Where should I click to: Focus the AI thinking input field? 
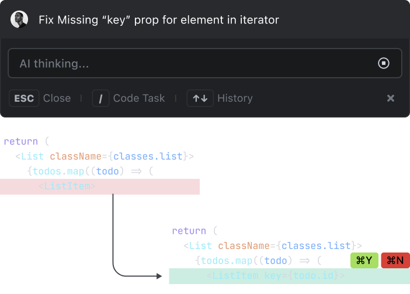(x=205, y=63)
